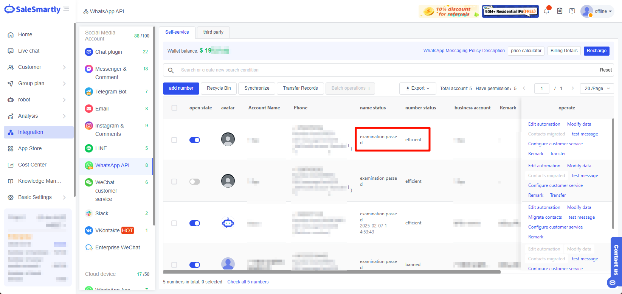Click Check all 5 numbers link

(x=248, y=282)
